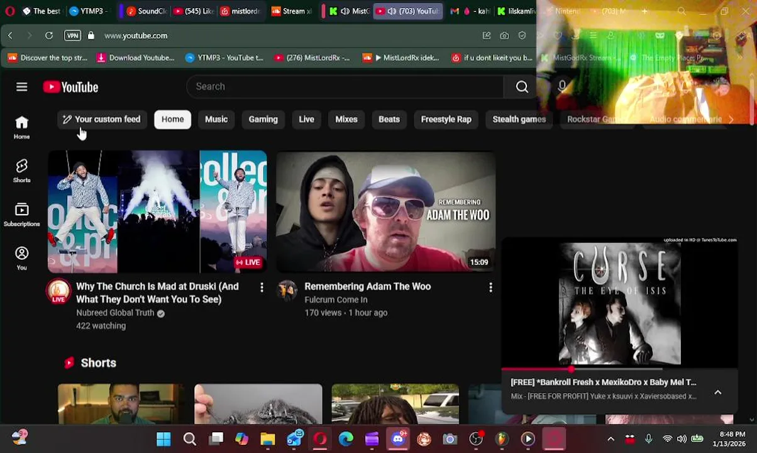757x453 pixels.
Task: Open Discover the top str... bookmark
Action: click(x=47, y=58)
